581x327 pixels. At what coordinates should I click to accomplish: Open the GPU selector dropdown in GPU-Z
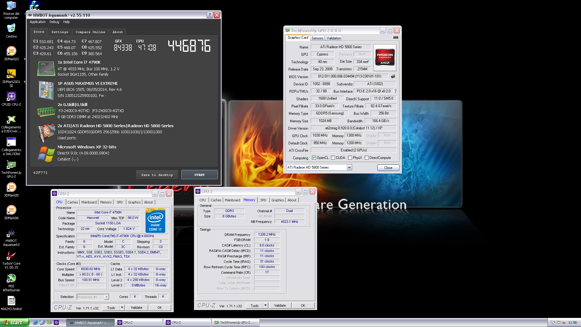(349, 167)
